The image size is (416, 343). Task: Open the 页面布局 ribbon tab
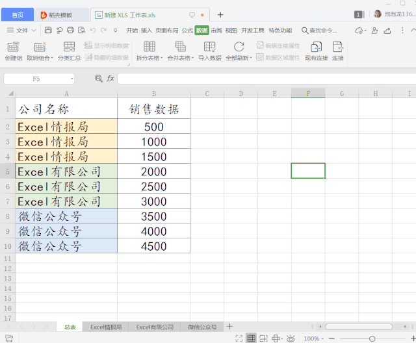tap(166, 31)
